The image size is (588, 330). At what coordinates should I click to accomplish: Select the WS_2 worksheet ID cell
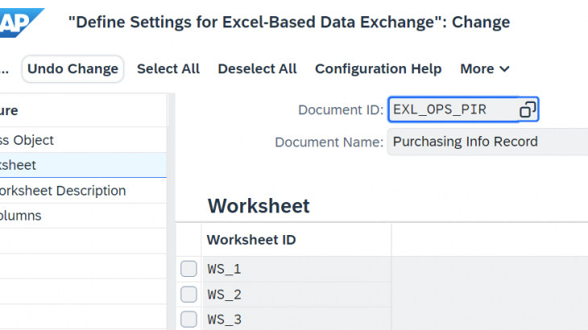click(296, 295)
